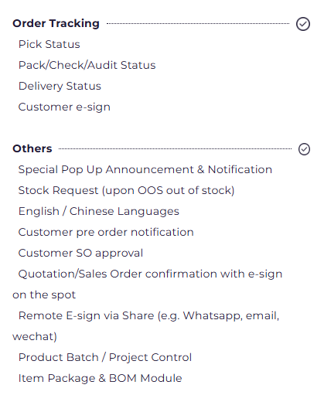Select Remote E-sign via Share item
This screenshot has height=395, width=324.
(x=148, y=316)
